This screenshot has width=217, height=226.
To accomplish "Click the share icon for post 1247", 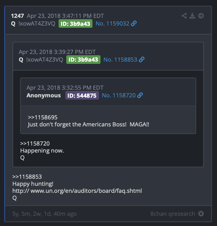I will point(184,16).
